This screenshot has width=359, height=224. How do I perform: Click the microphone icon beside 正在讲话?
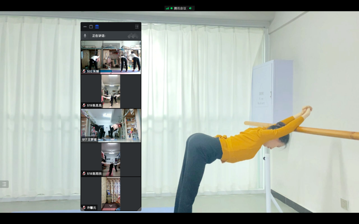click(85, 36)
